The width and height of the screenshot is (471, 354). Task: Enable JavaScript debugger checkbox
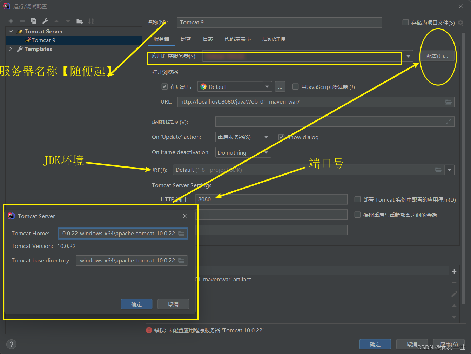tap(295, 86)
